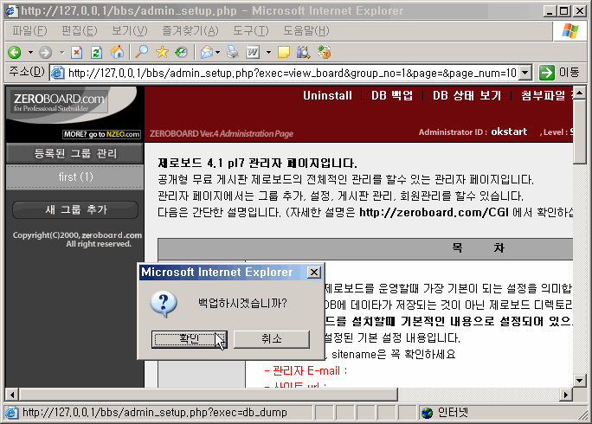Click status bar URL text
Screen dimensions: 592x424
point(155,413)
